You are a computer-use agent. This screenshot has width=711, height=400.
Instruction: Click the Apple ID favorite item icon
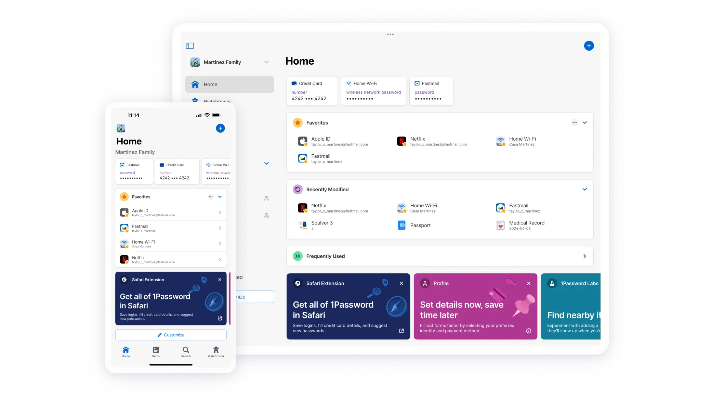pos(302,141)
